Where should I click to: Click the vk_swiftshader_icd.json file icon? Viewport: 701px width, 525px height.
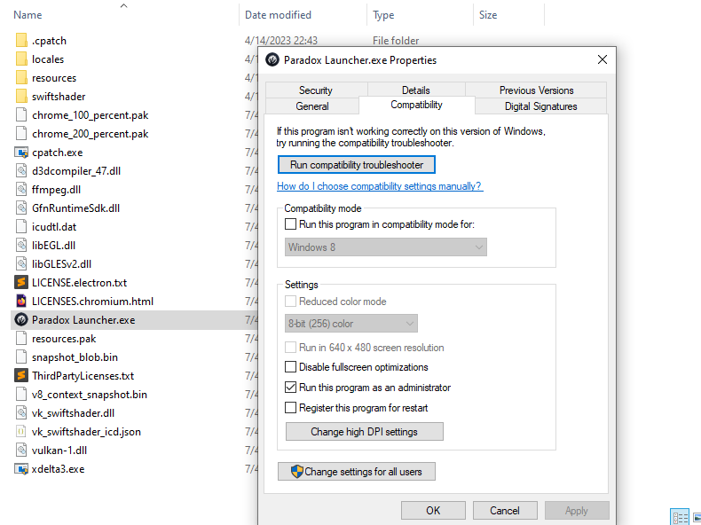21,432
